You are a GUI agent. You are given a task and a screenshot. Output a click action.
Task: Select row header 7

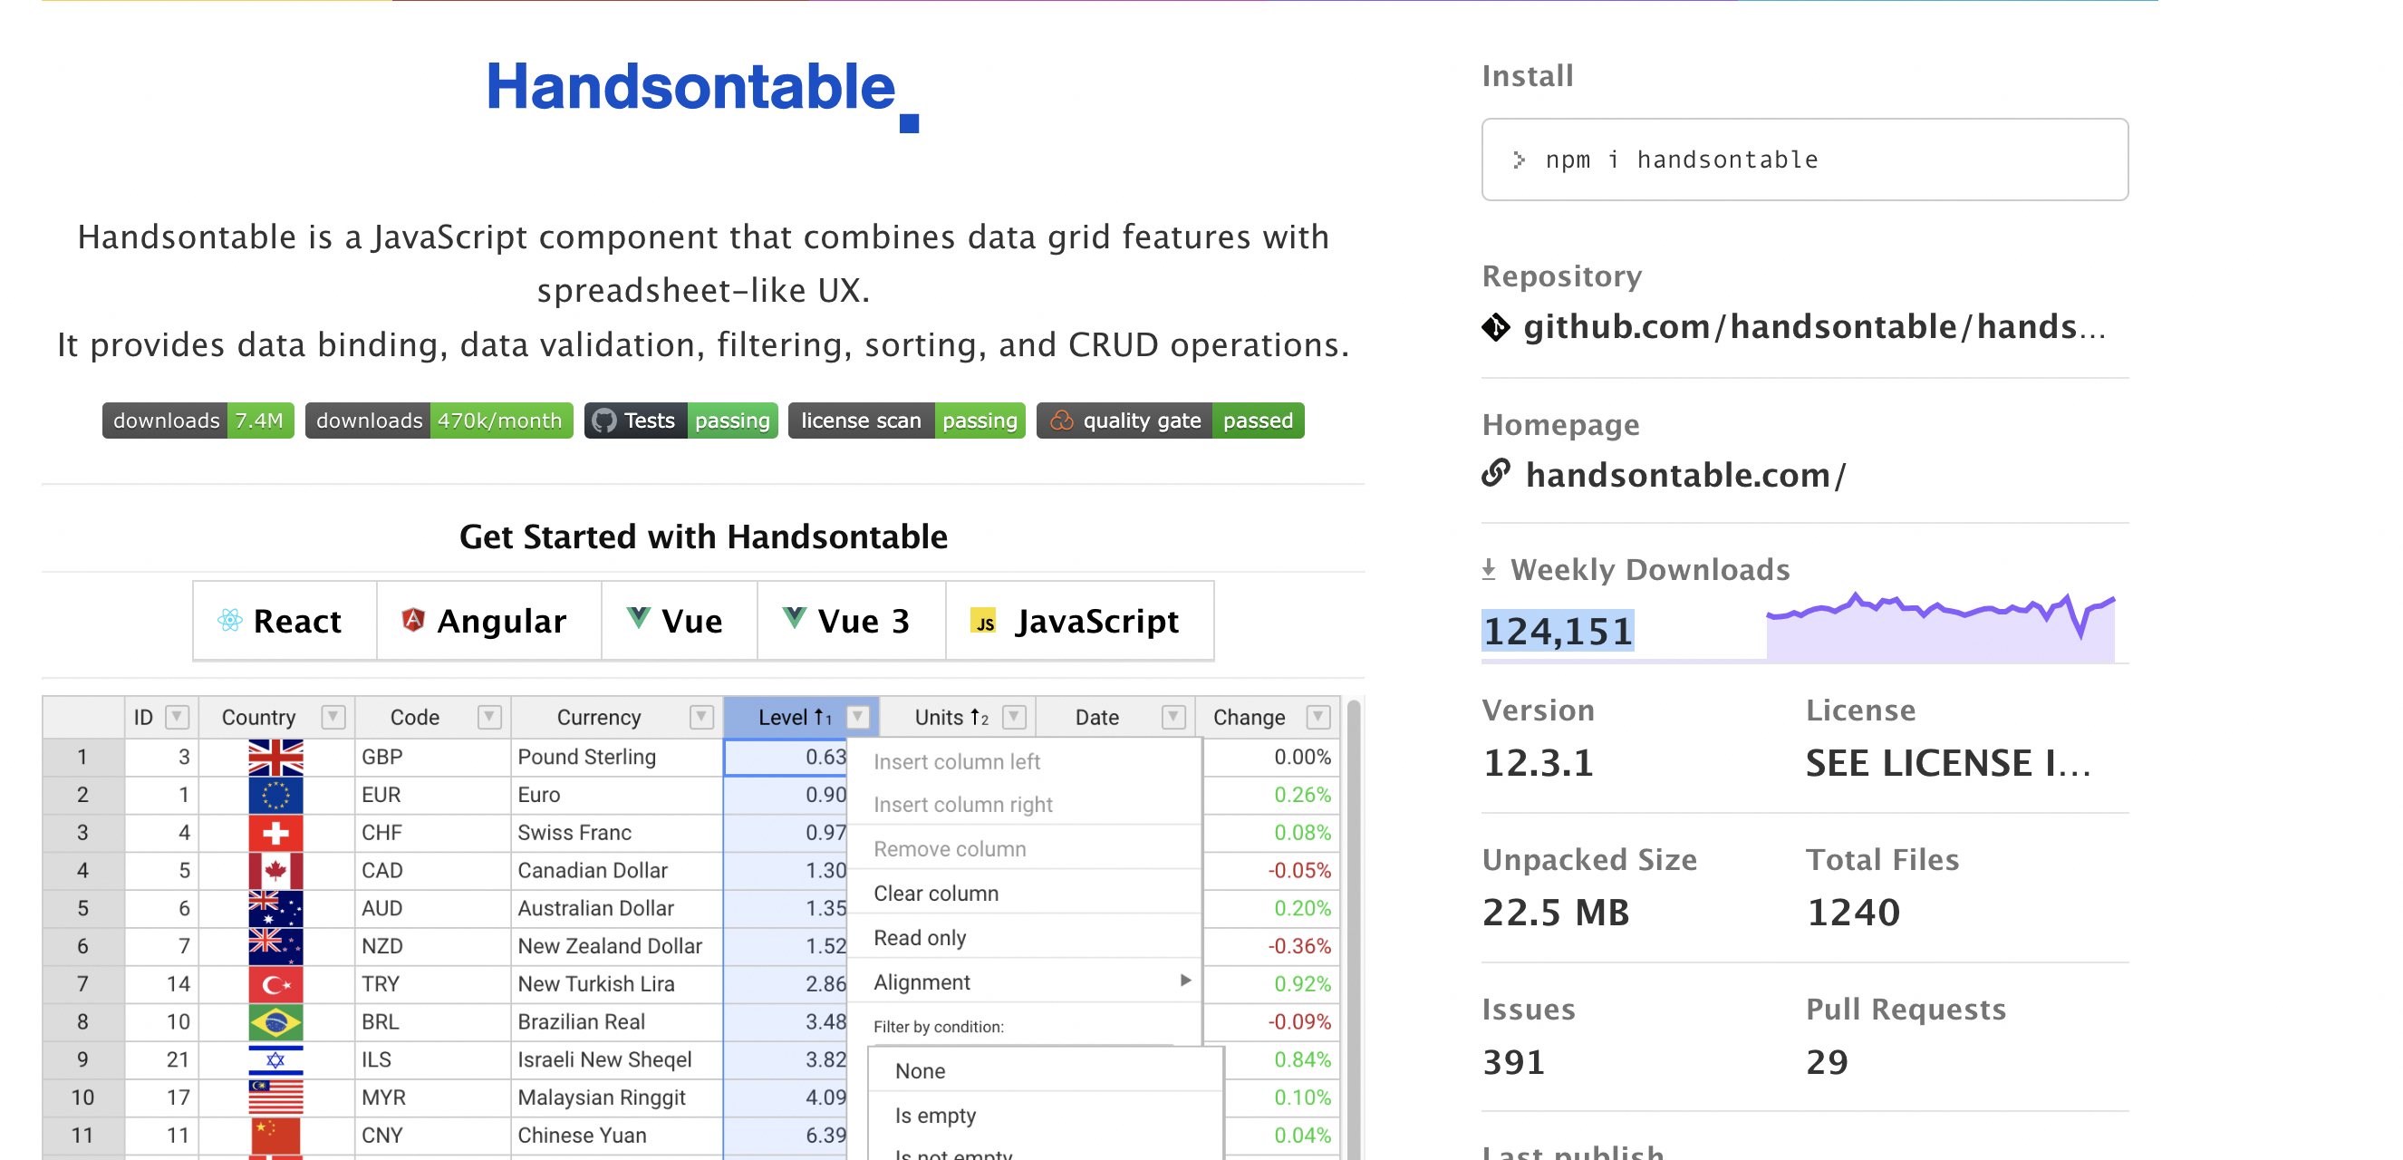[x=83, y=983]
